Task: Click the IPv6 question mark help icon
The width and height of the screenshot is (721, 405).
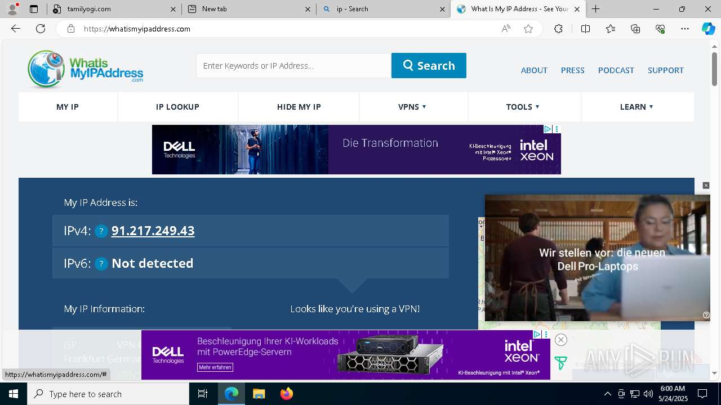Action: tap(101, 264)
